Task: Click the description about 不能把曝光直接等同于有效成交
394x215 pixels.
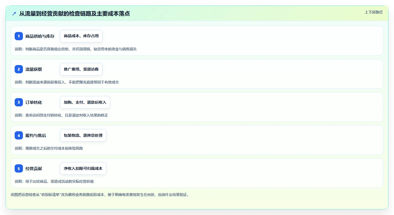Action: pos(67,82)
